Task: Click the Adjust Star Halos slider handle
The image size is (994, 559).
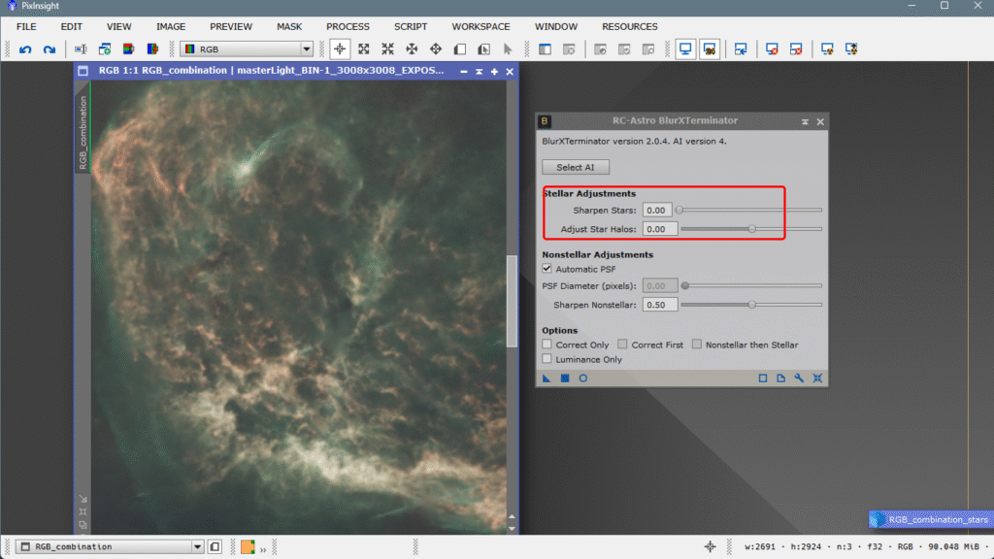Action: pyautogui.click(x=752, y=229)
